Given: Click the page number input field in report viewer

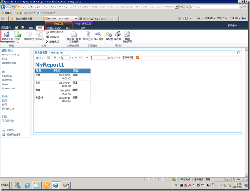Looking at the screenshot, I should pos(65,57).
